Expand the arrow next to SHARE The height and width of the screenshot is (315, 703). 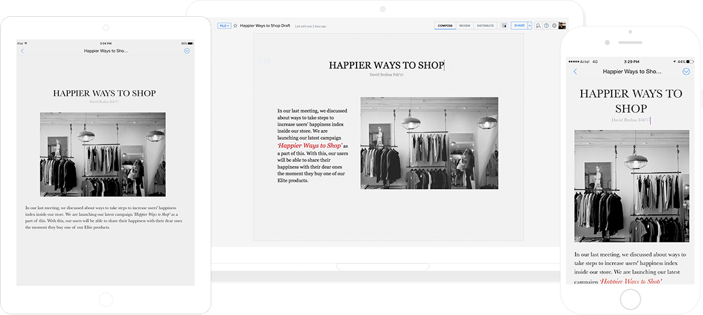pyautogui.click(x=530, y=26)
